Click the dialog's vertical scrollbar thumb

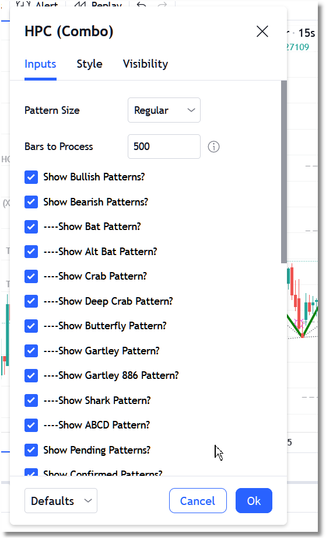click(283, 172)
